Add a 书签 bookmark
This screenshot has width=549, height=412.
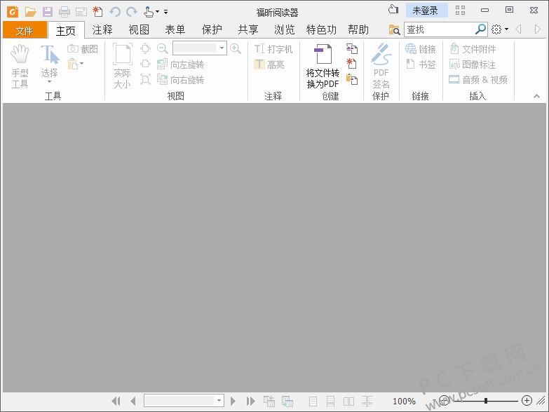click(x=421, y=64)
